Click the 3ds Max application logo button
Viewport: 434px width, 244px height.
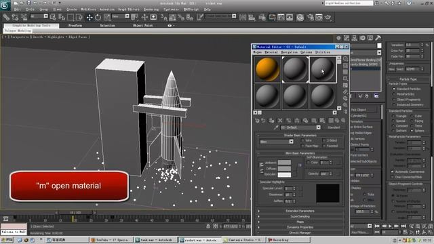click(5, 5)
